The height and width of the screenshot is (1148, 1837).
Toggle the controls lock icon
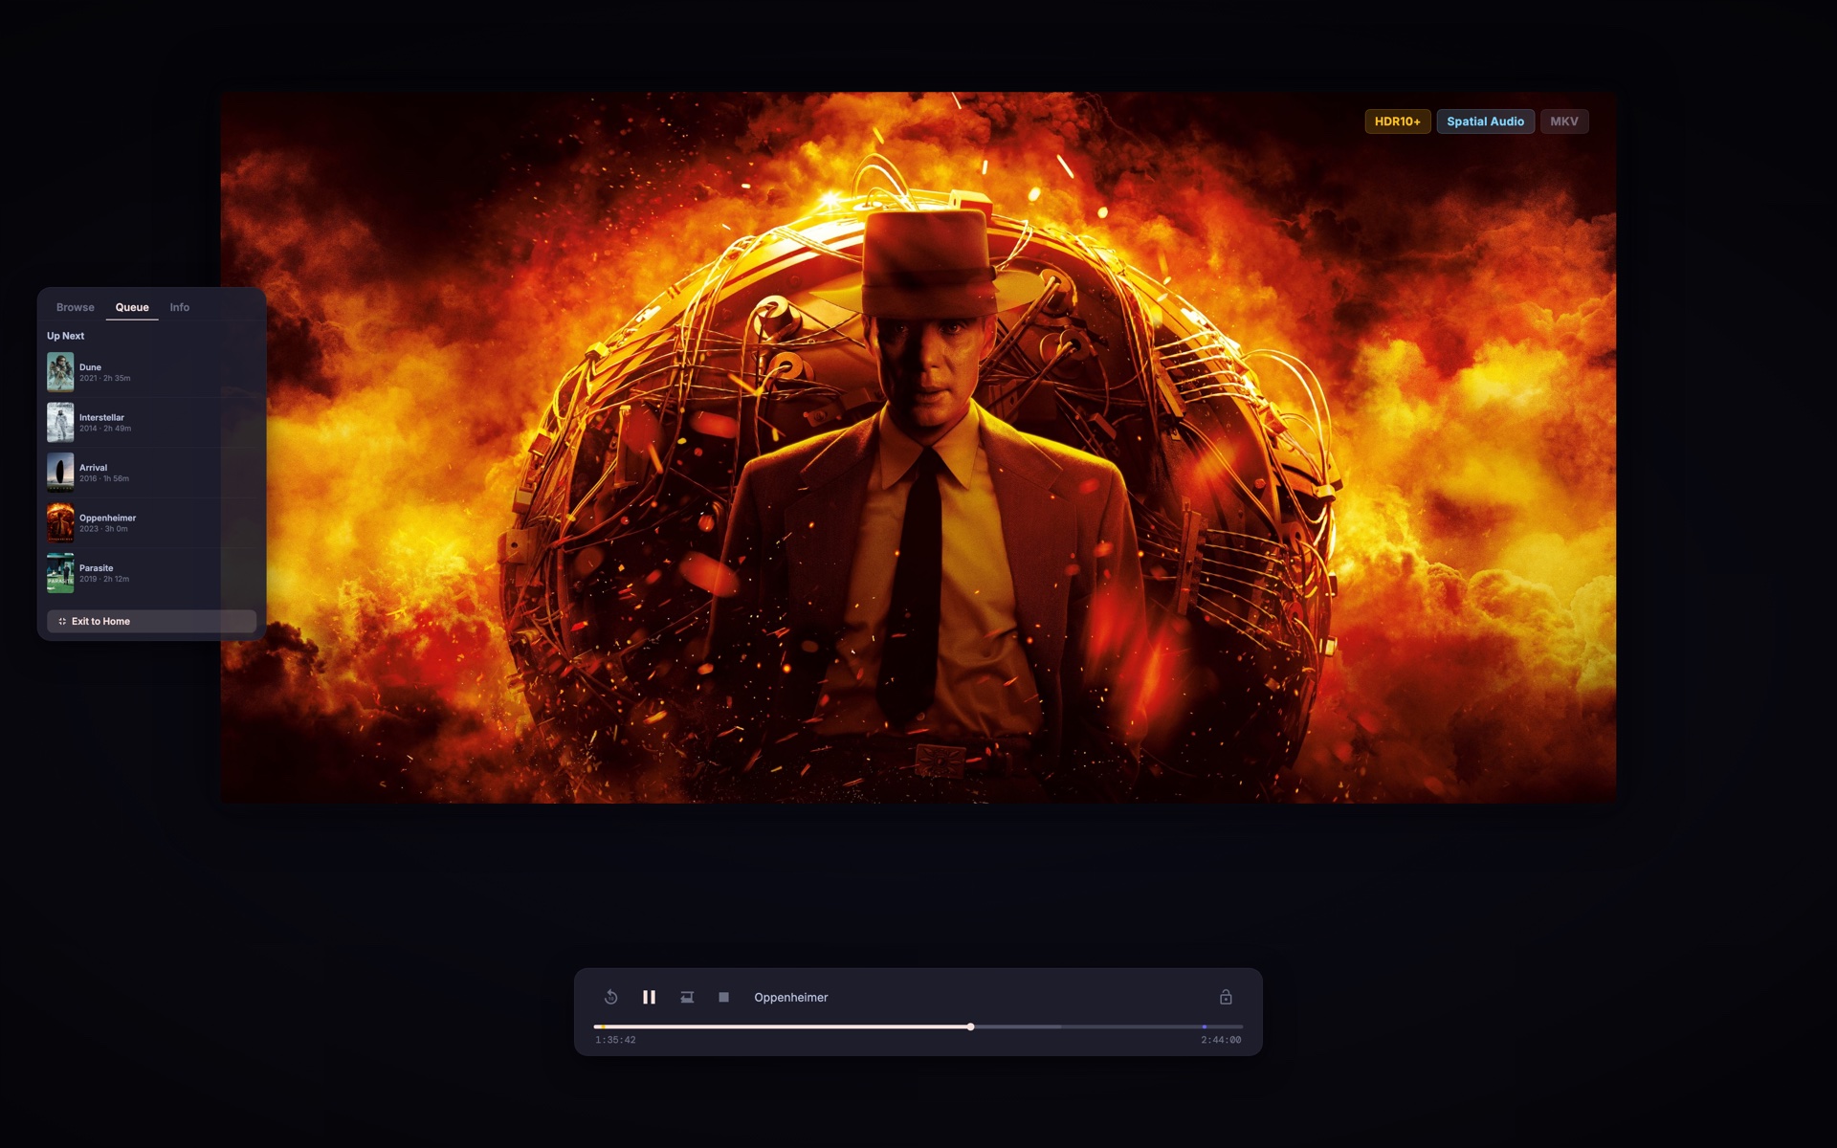(1225, 997)
